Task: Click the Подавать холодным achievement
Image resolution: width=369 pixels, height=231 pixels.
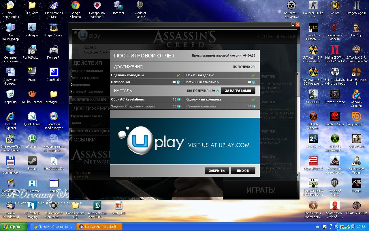Action: coord(147,75)
